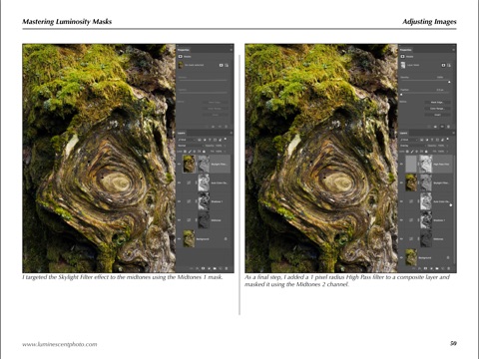Screen dimensions: 479x359
Task: Hide Background layer in right screenshot
Action: pos(402,257)
